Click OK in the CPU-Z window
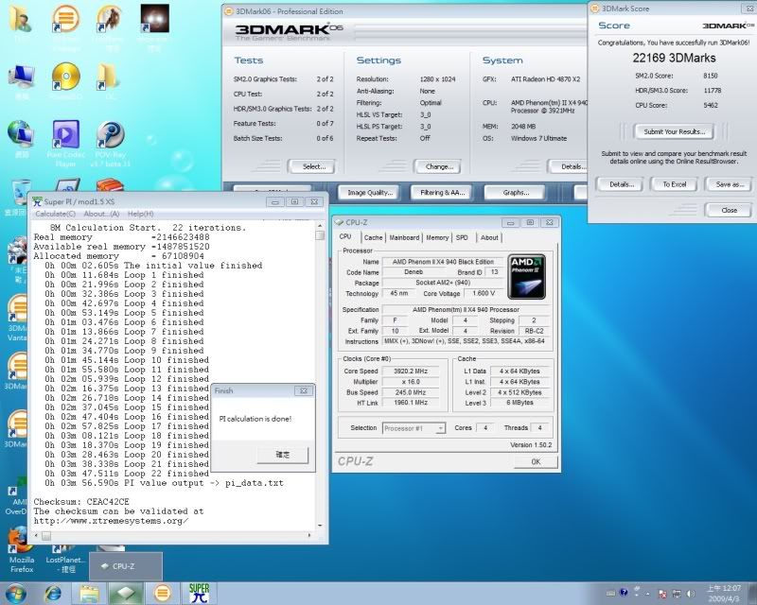The height and width of the screenshot is (605, 757). [x=536, y=461]
